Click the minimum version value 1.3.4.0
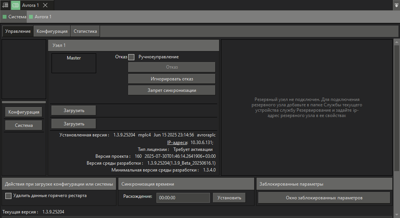Image resolution: width=400 pixels, height=218 pixels. coord(209,170)
